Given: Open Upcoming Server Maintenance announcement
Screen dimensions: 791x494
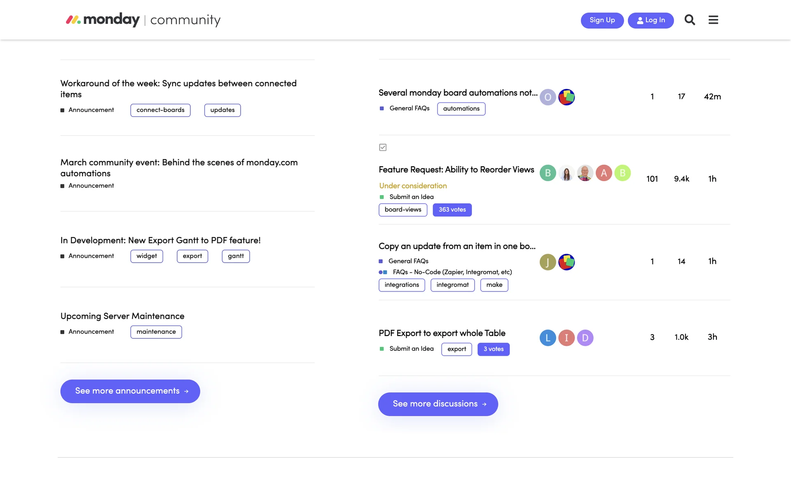Looking at the screenshot, I should [122, 316].
